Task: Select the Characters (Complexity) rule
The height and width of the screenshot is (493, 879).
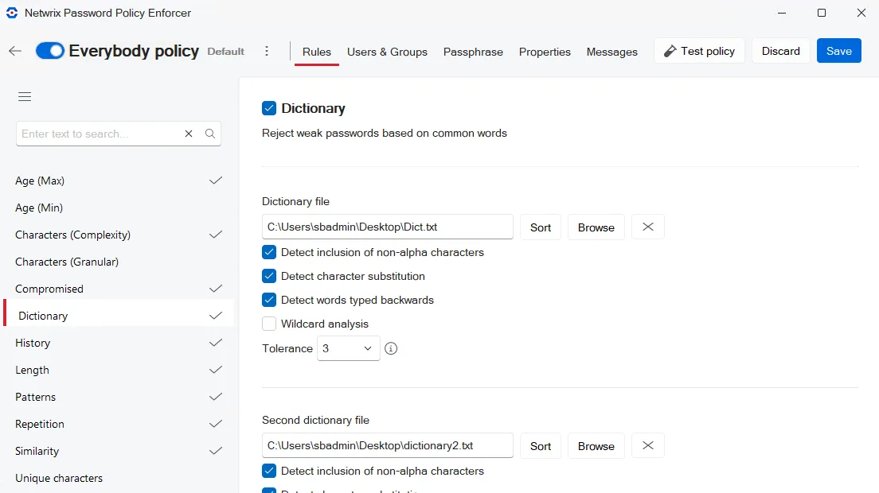Action: point(119,235)
